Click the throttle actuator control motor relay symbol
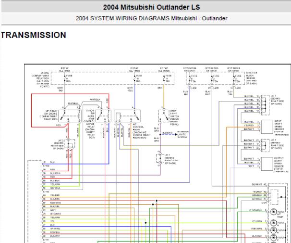 click(103, 116)
